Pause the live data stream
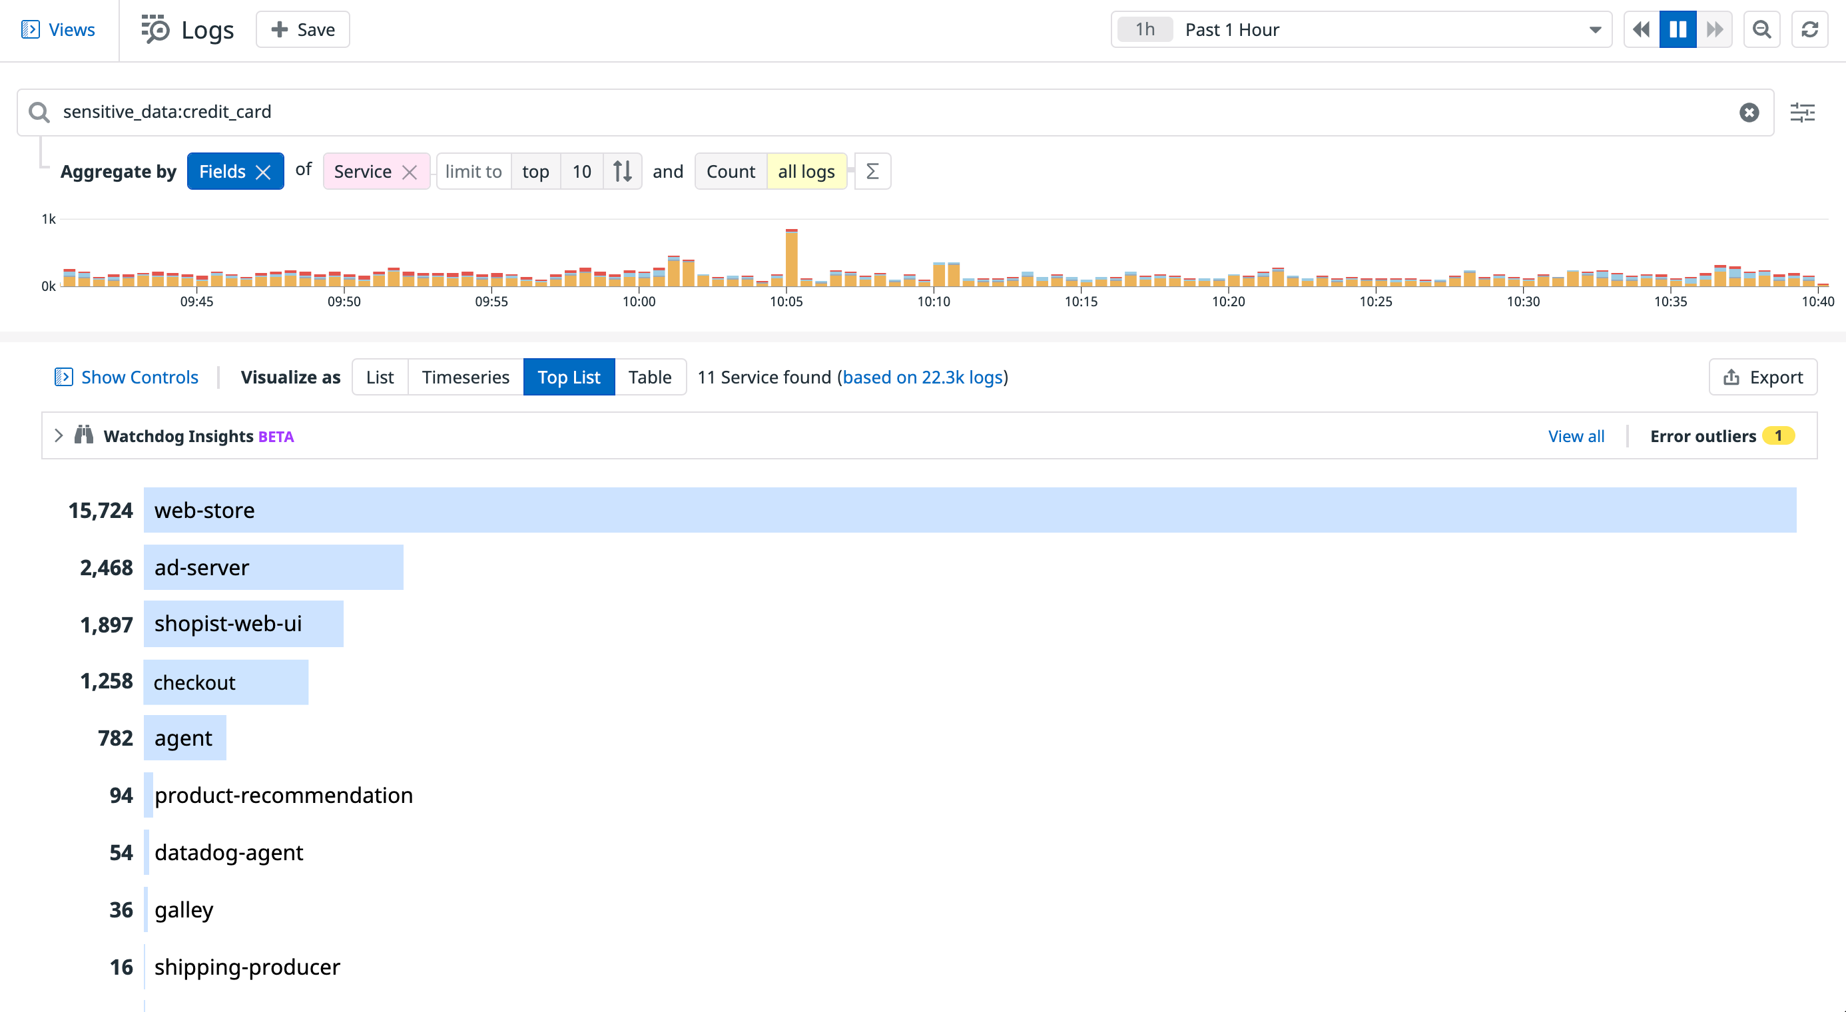Screen dimensions: 1846x1012 click(1678, 29)
